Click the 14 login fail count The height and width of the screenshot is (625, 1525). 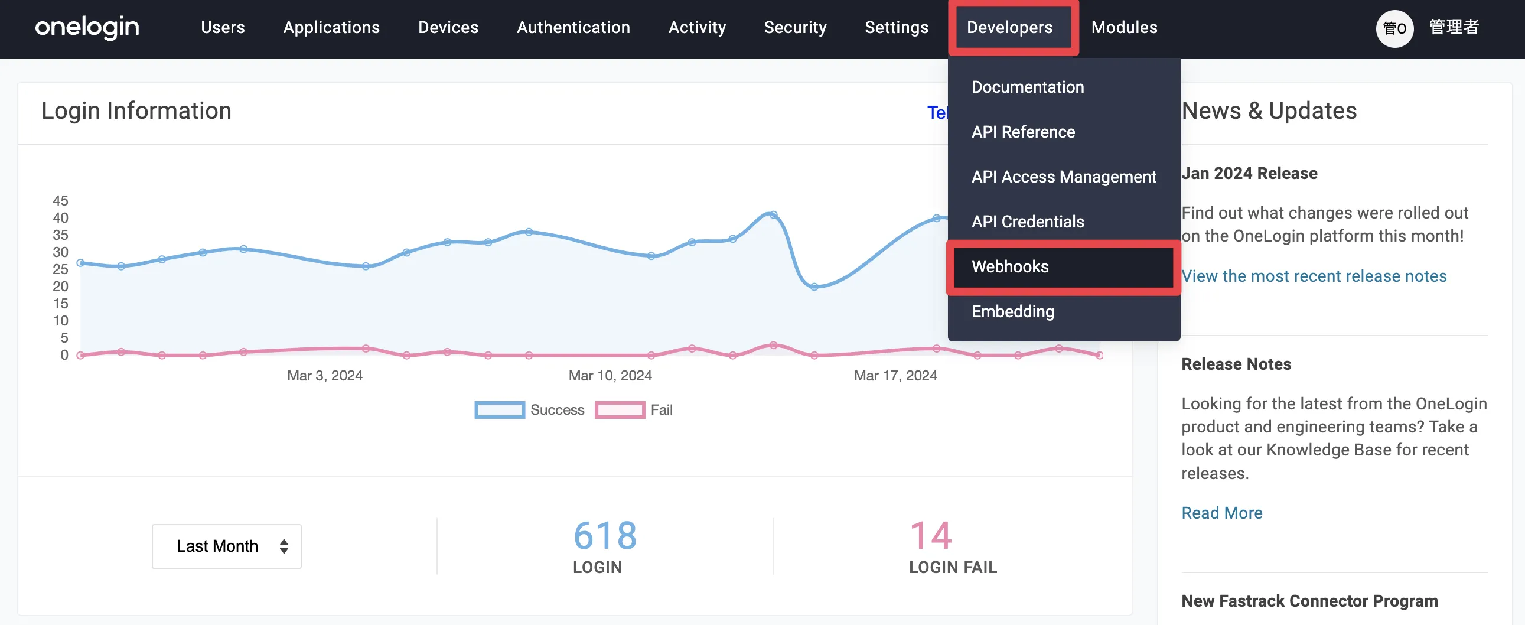930,535
